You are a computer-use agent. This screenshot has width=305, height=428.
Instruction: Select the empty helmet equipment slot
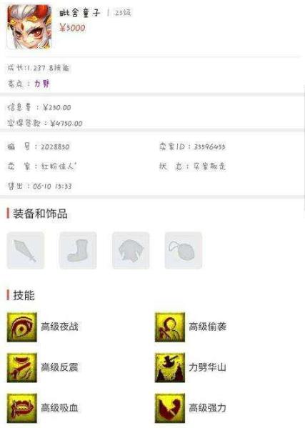pyautogui.click(x=131, y=251)
